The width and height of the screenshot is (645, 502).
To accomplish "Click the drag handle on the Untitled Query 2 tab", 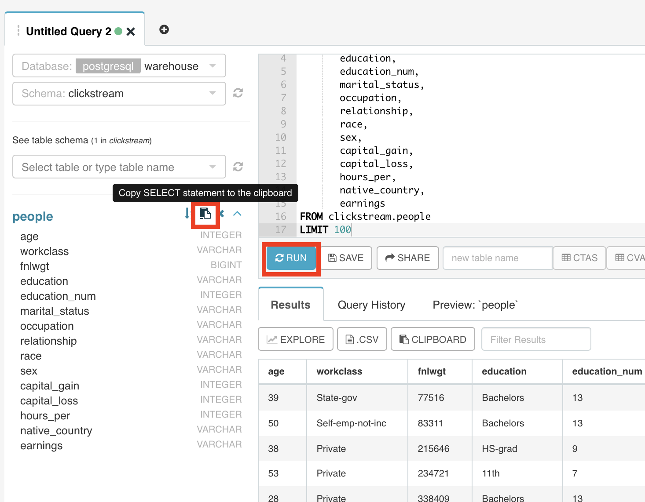I will pyautogui.click(x=18, y=31).
